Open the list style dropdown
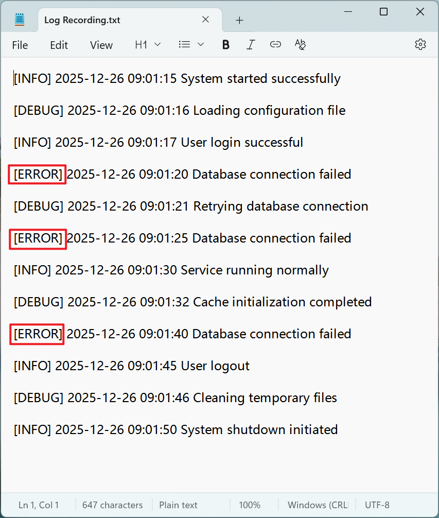 [191, 45]
